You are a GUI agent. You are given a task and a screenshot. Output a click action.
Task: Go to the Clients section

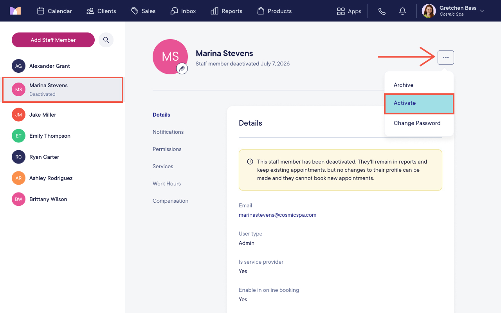(101, 11)
